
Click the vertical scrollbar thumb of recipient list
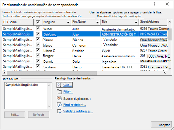point(170,34)
